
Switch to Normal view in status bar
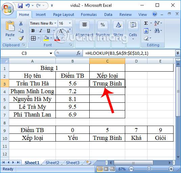pyautogui.click(x=100, y=169)
